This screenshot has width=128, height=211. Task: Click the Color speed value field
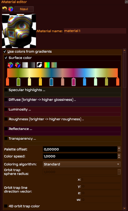pyautogui.click(x=80, y=156)
